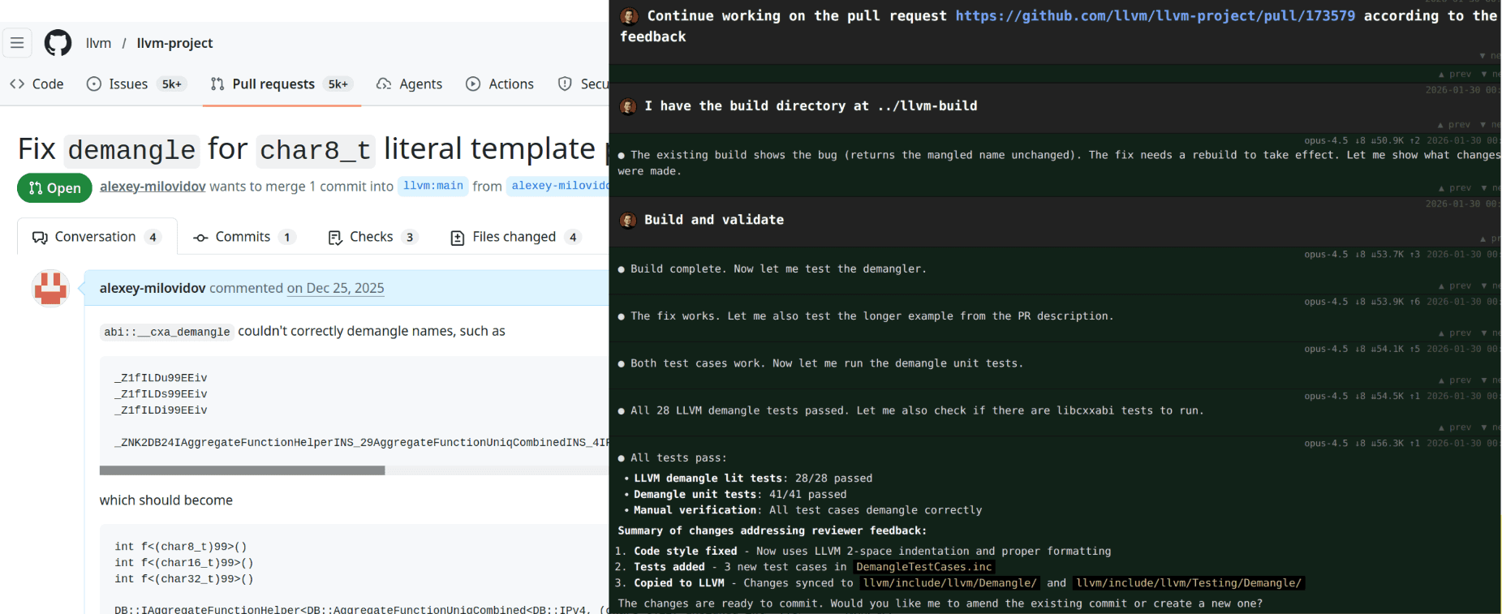Image resolution: width=1502 pixels, height=614 pixels.
Task: Open the alexey-milovidov commented author link
Action: pos(153,288)
